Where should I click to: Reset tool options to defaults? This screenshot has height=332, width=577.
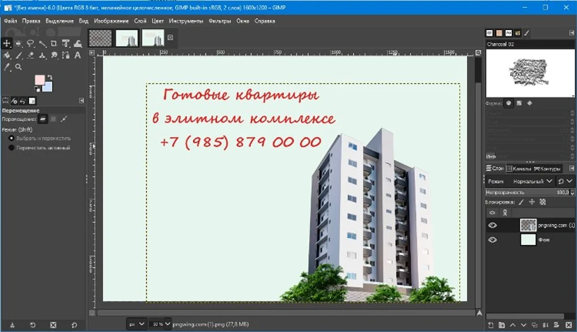tap(74, 325)
